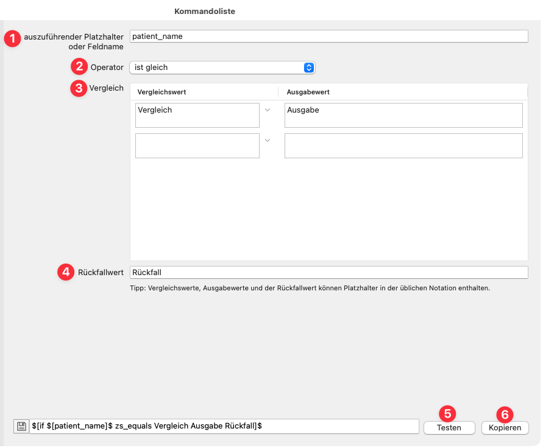Open the Operator dropdown showing 'ist gleich'
The width and height of the screenshot is (543, 448).
[x=222, y=68]
